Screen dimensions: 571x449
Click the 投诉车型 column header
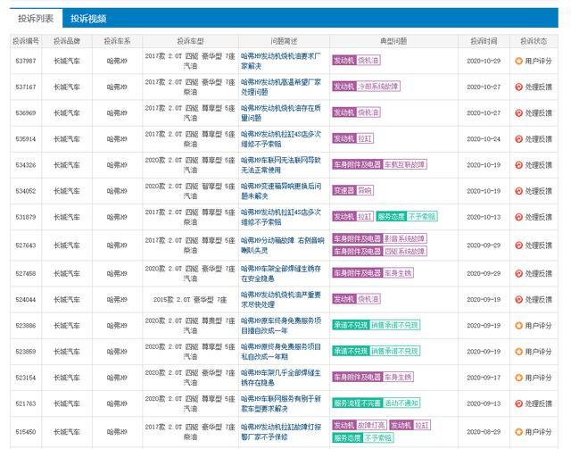pos(190,41)
